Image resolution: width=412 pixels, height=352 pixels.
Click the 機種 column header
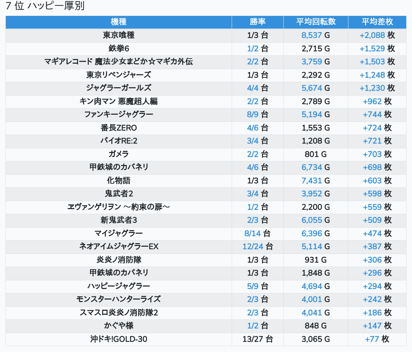click(119, 22)
